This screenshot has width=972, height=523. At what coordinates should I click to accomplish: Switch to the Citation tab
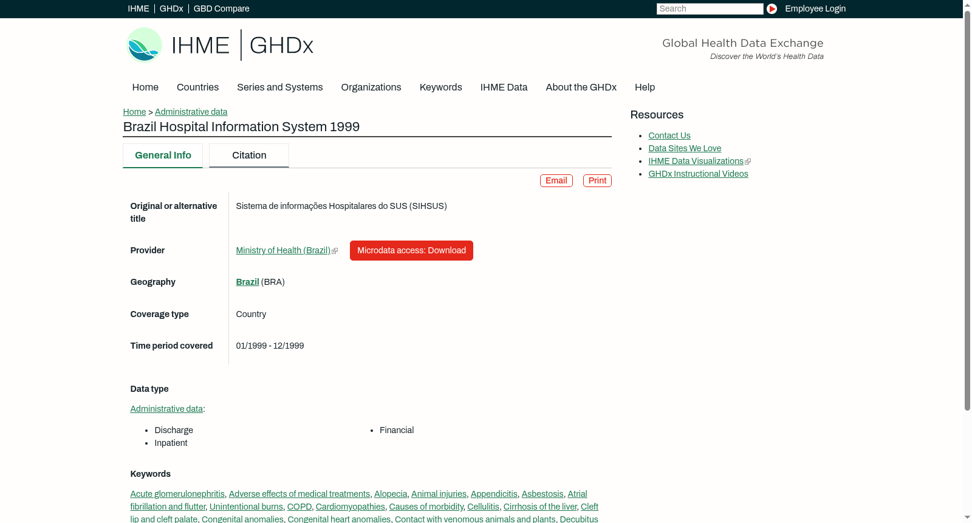click(249, 156)
